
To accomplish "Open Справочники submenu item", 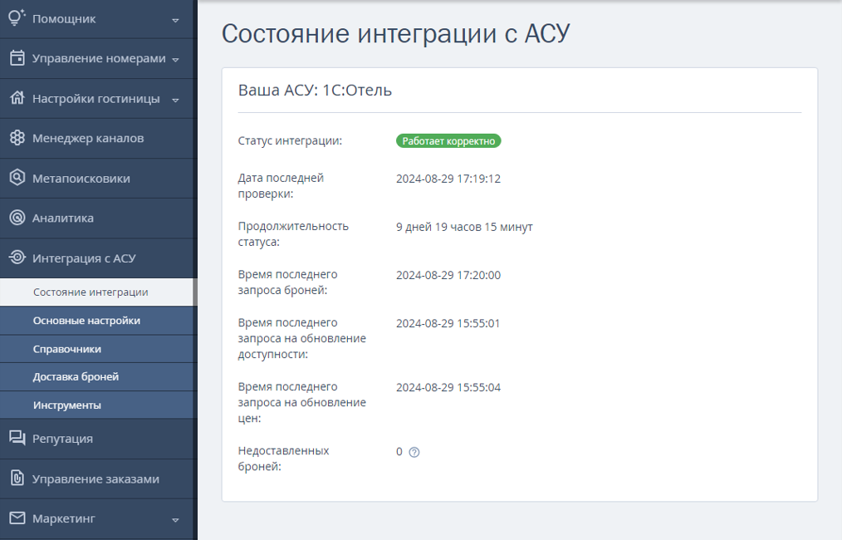I will pos(98,349).
